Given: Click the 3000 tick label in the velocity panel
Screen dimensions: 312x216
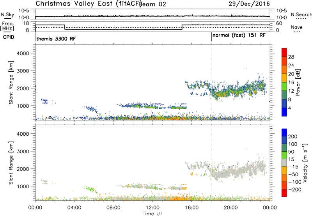Looking at the screenshot, I should pyautogui.click(x=23, y=151).
